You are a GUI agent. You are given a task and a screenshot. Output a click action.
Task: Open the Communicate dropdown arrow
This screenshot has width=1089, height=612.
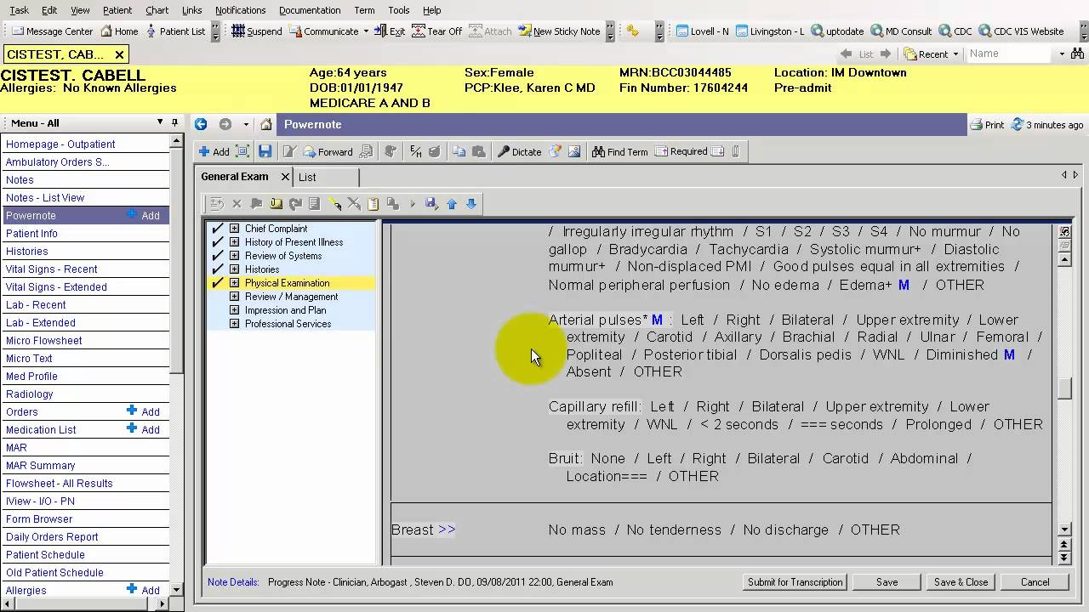click(x=366, y=31)
